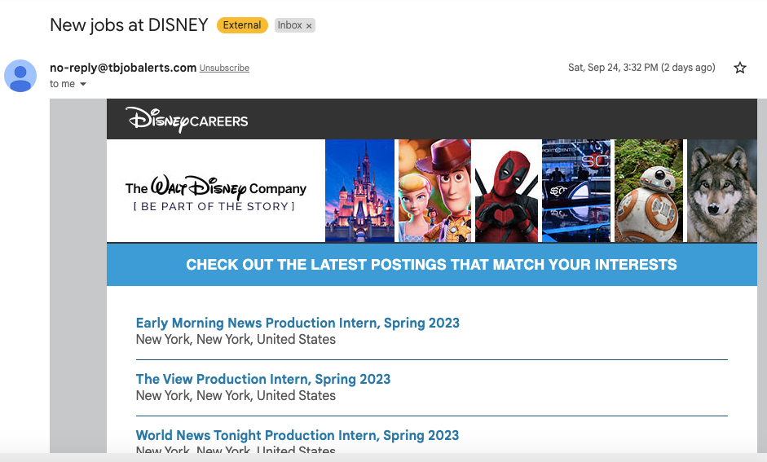Open the wolf thumbnail image
Image resolution: width=767 pixels, height=462 pixels.
tap(722, 191)
